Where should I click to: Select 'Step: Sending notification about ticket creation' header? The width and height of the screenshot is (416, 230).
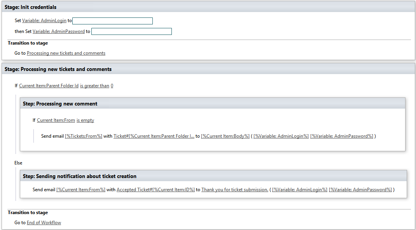click(213, 176)
